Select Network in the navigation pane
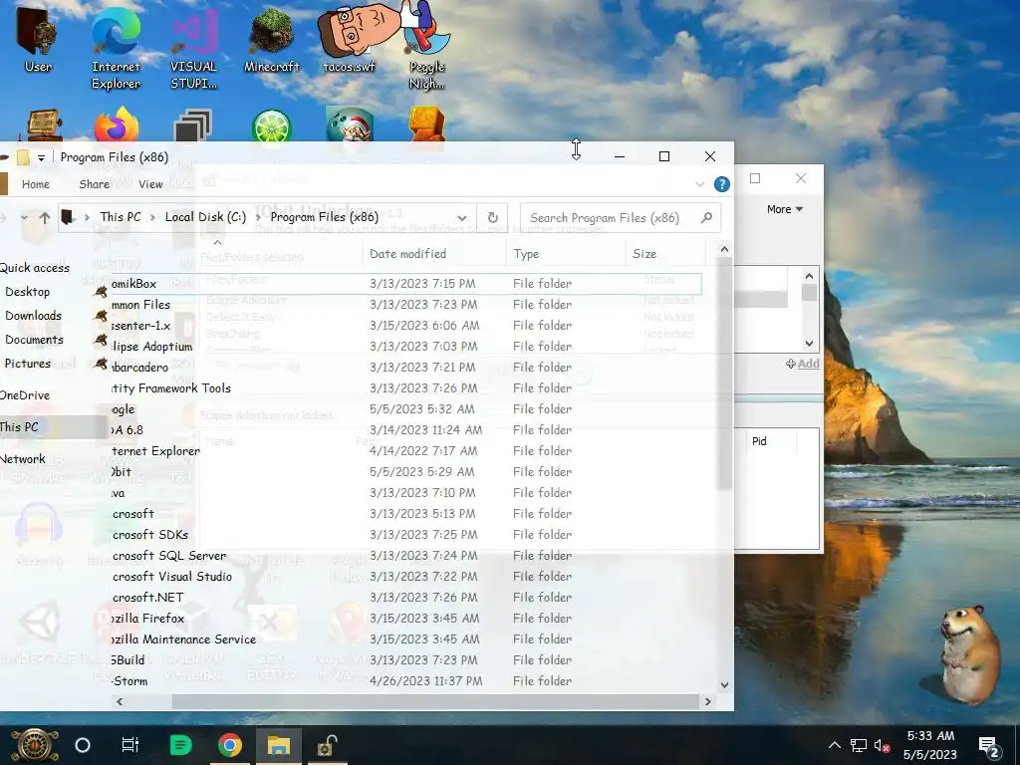This screenshot has height=765, width=1020. tap(23, 459)
